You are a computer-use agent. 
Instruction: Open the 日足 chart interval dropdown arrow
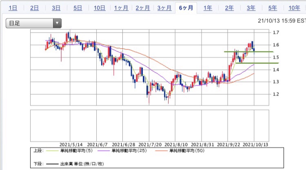pos(57,23)
